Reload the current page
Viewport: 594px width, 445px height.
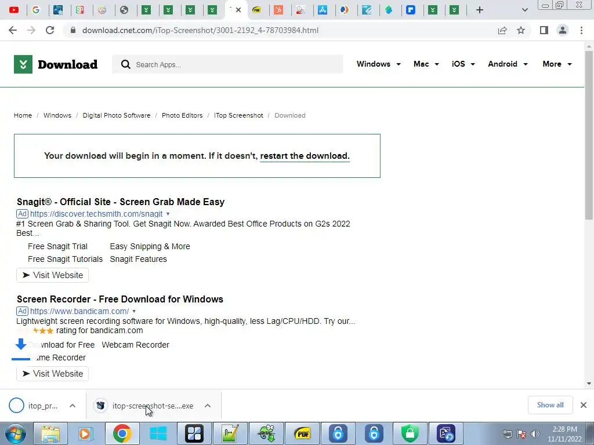click(50, 30)
